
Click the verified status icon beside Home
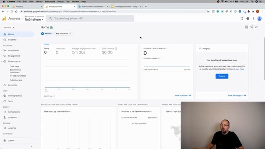[x=51, y=27]
